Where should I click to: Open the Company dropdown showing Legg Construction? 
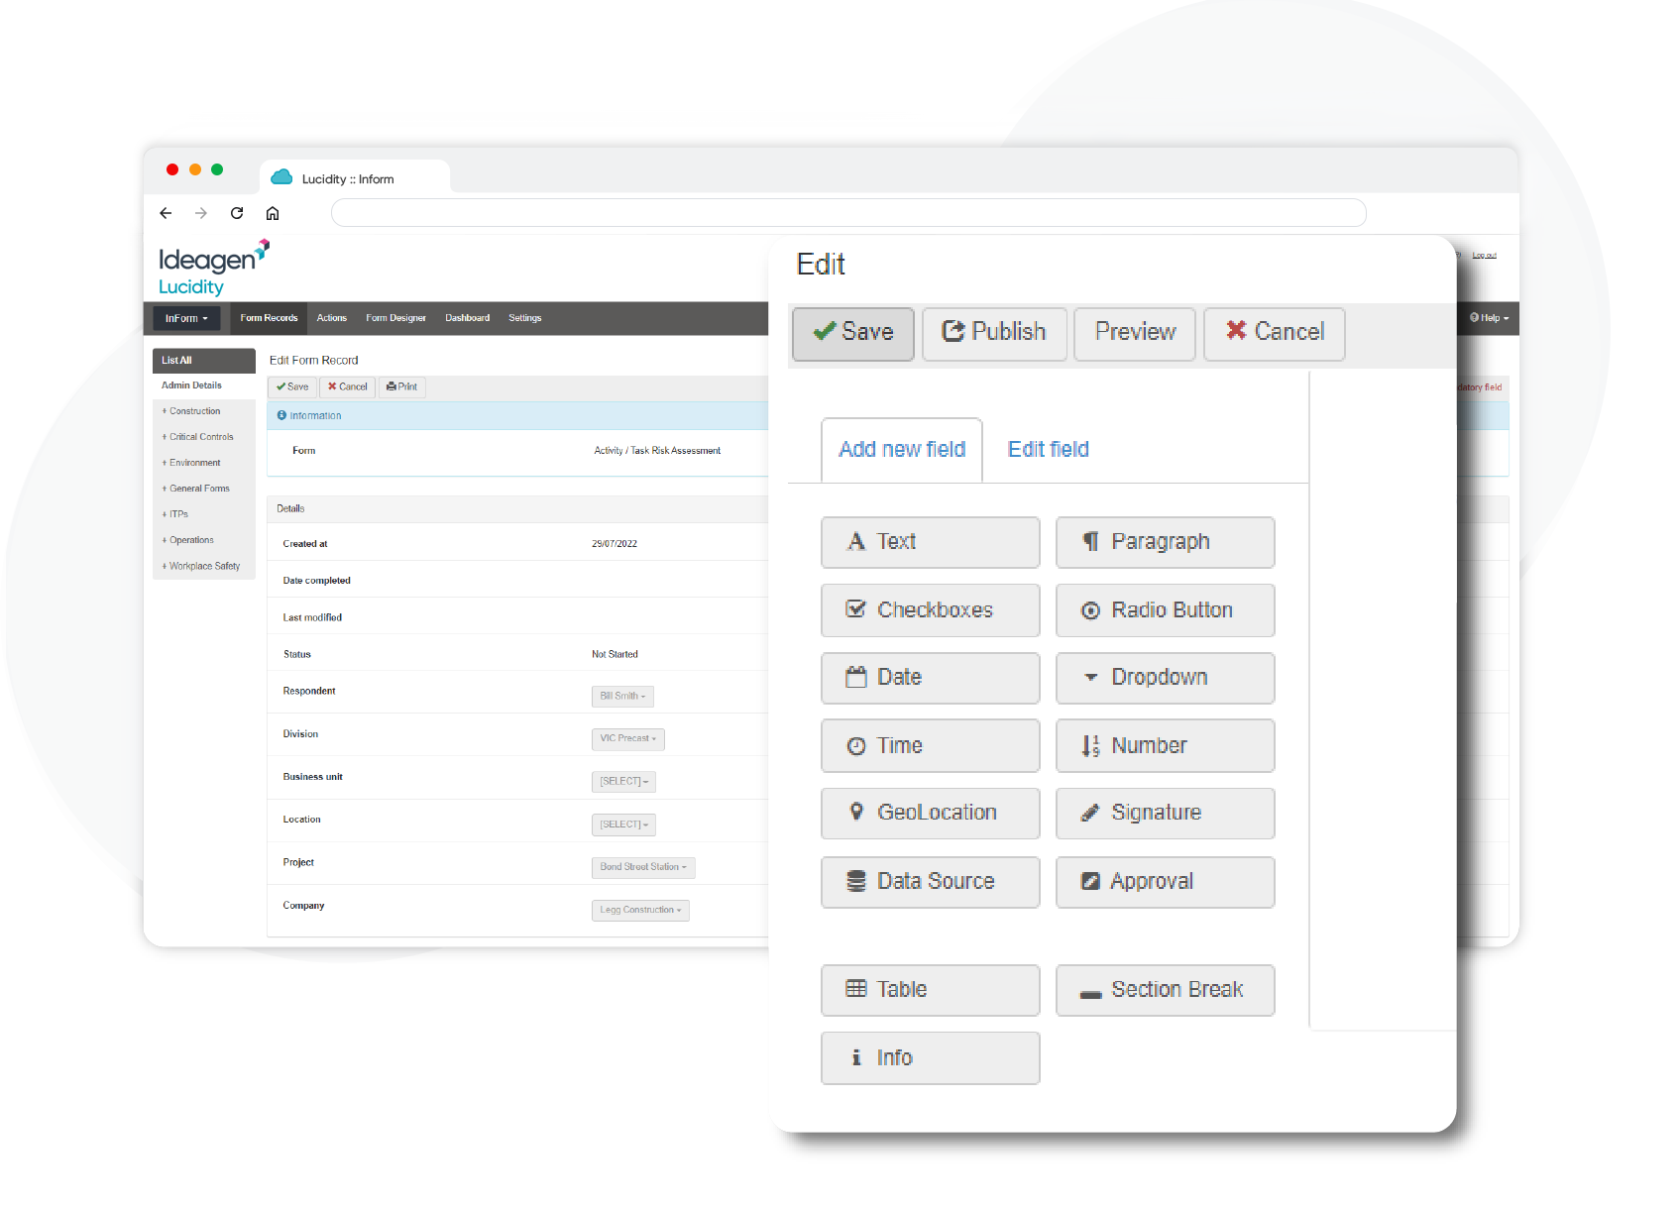pos(640,910)
